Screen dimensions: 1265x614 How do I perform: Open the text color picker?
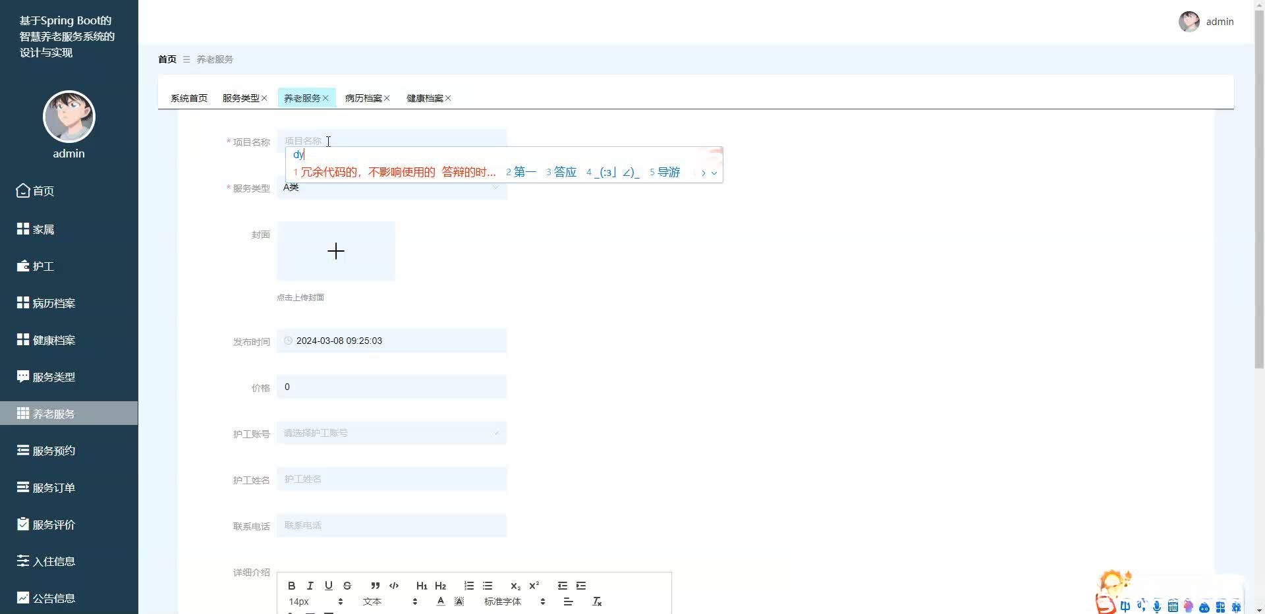pos(441,601)
